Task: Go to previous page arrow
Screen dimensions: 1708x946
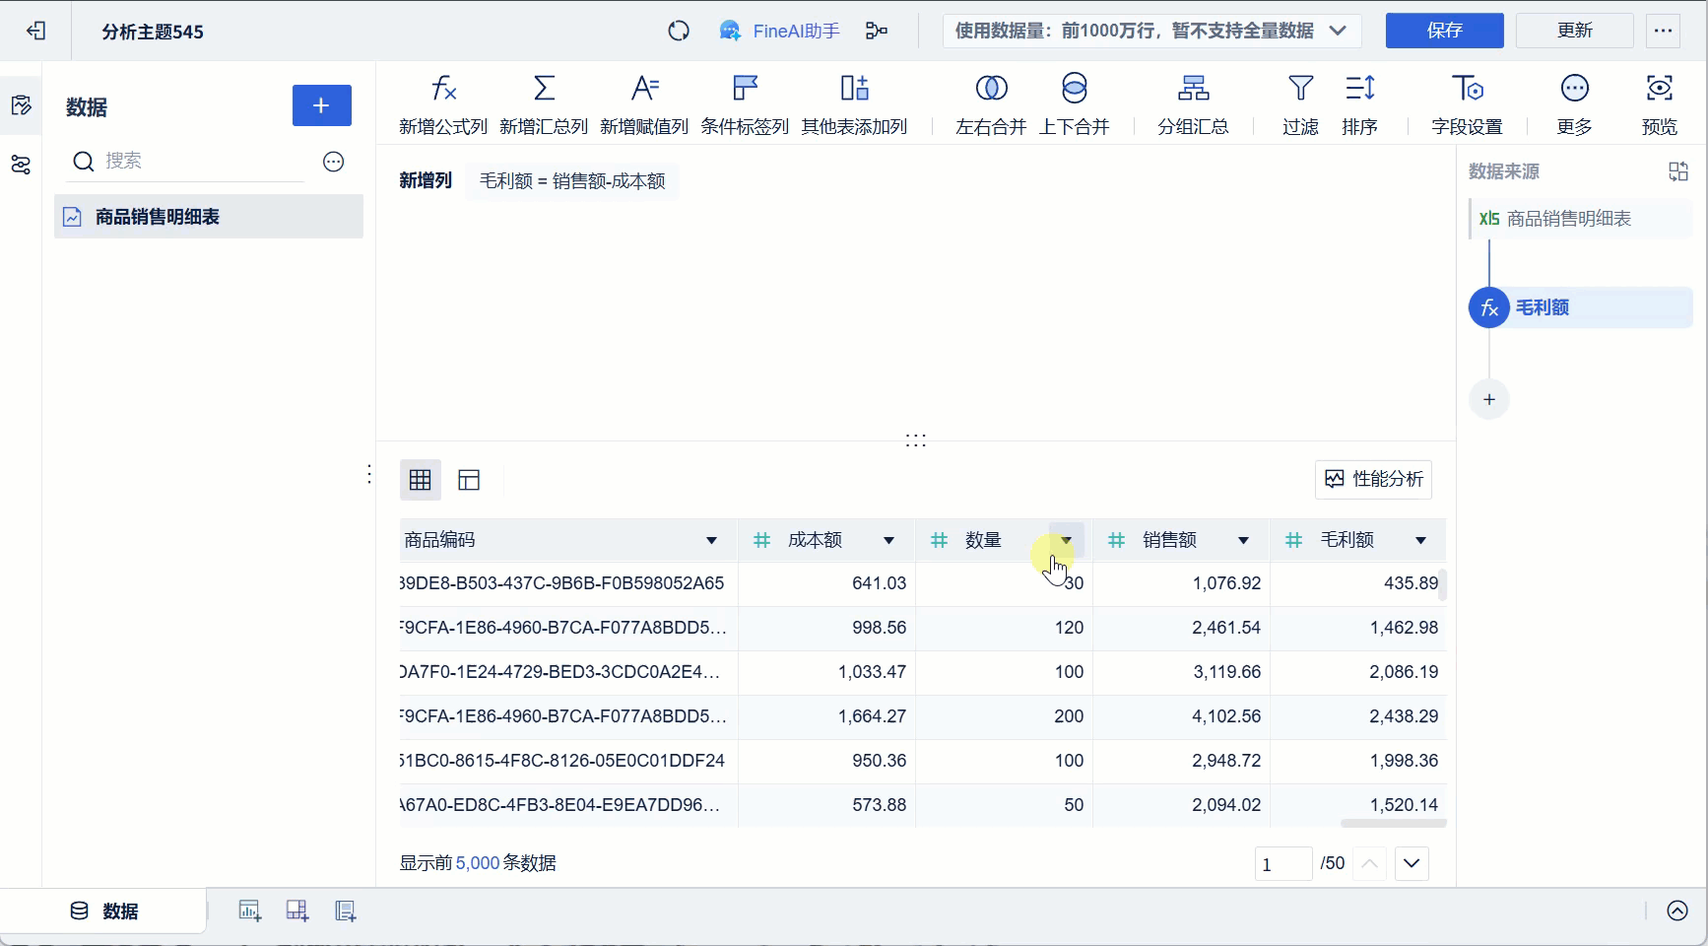Action: tap(1369, 863)
